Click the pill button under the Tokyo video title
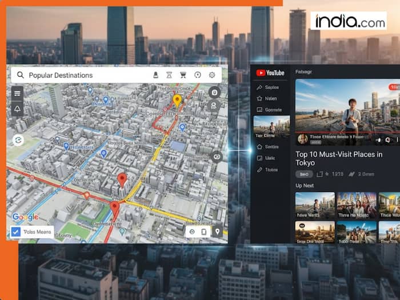Image resolution: width=400 pixels, height=300 pixels. pos(304,174)
